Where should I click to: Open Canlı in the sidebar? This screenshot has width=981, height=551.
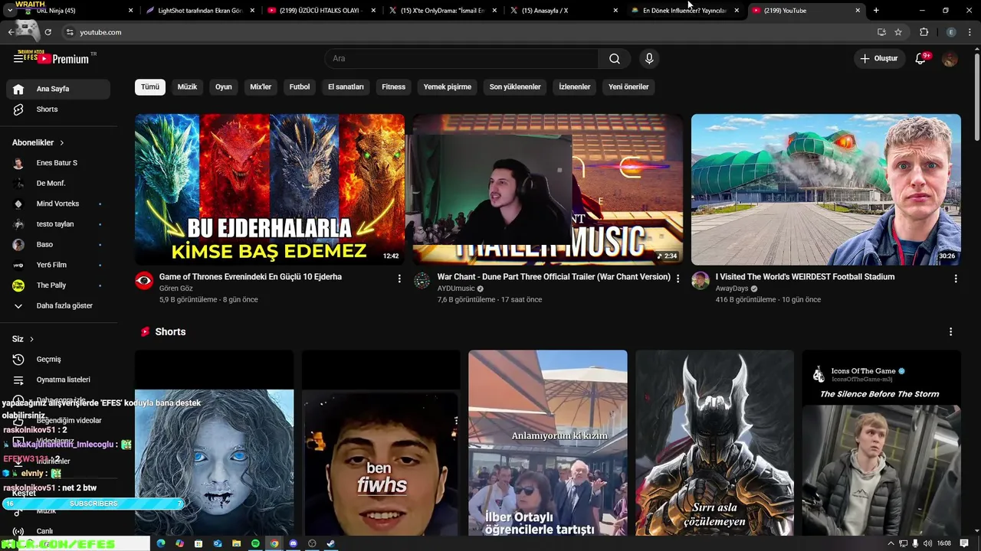(58, 531)
